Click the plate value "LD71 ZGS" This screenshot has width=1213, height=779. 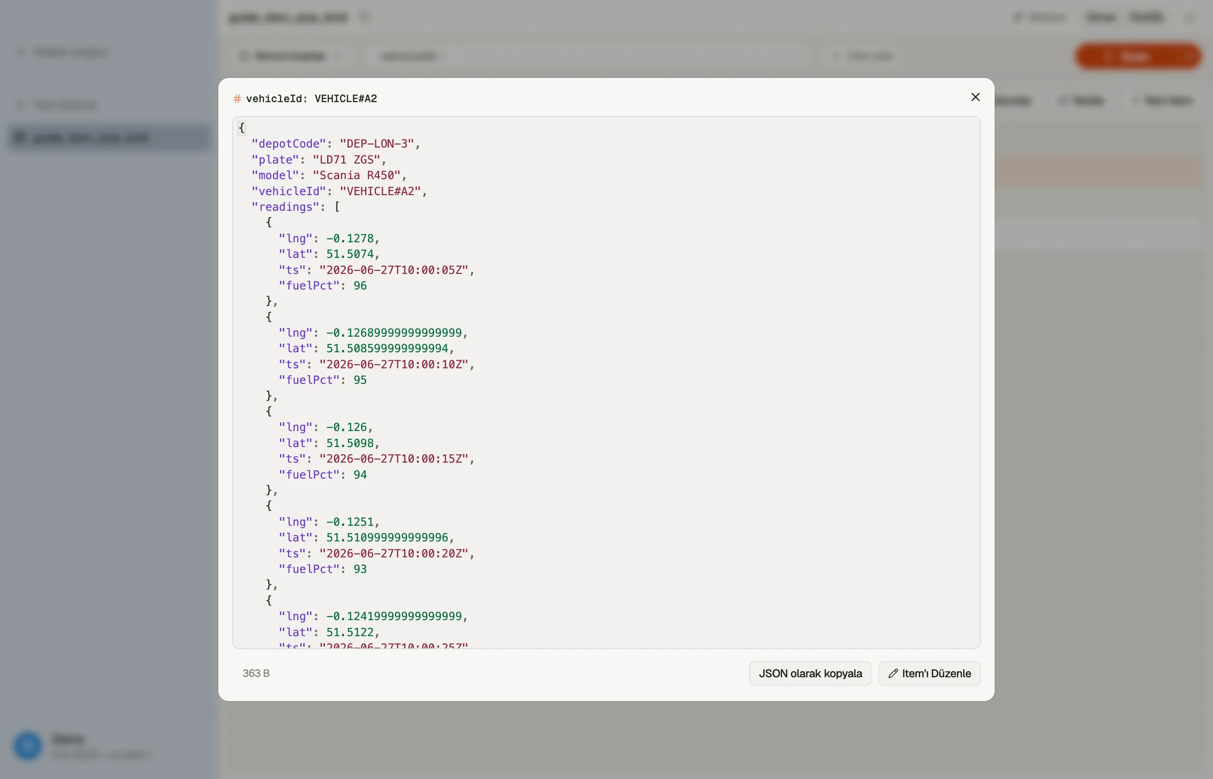pyautogui.click(x=346, y=160)
